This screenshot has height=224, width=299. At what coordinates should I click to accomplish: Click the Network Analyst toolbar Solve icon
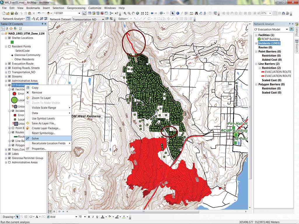pyautogui.click(x=41, y=19)
